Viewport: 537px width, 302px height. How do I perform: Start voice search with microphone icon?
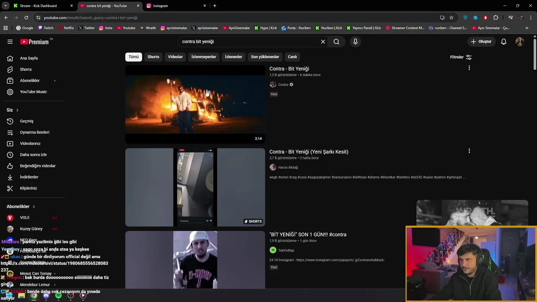pyautogui.click(x=355, y=42)
